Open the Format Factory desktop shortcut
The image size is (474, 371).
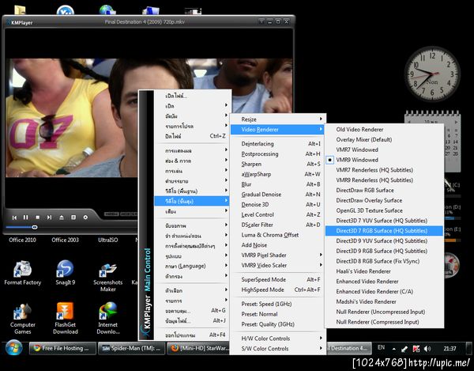coord(22,273)
